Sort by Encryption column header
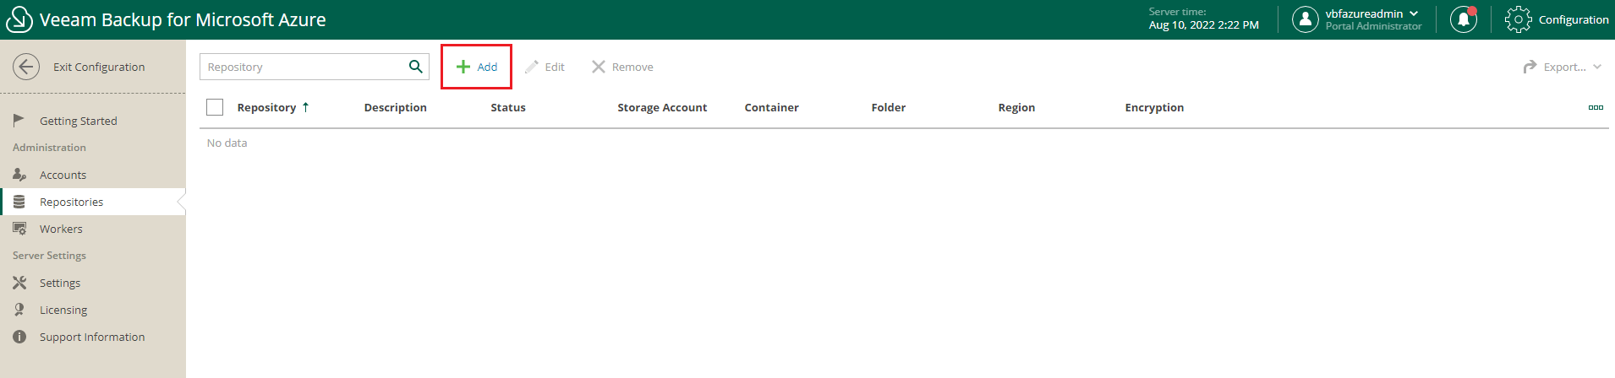Screen dimensions: 1615x378 coord(1154,107)
